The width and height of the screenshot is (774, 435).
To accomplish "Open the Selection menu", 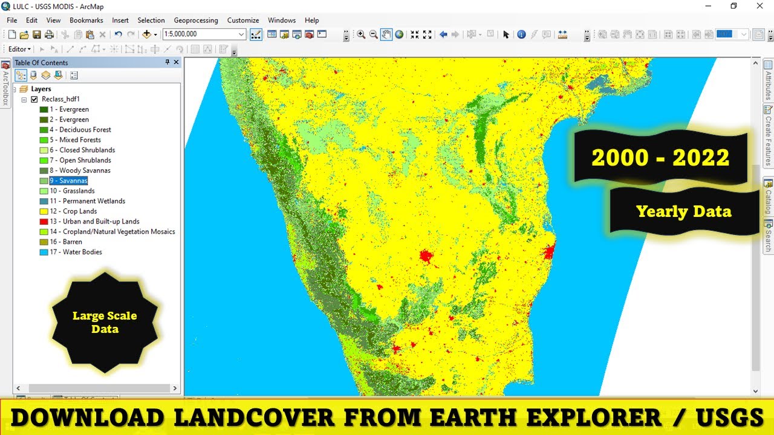I will click(151, 20).
